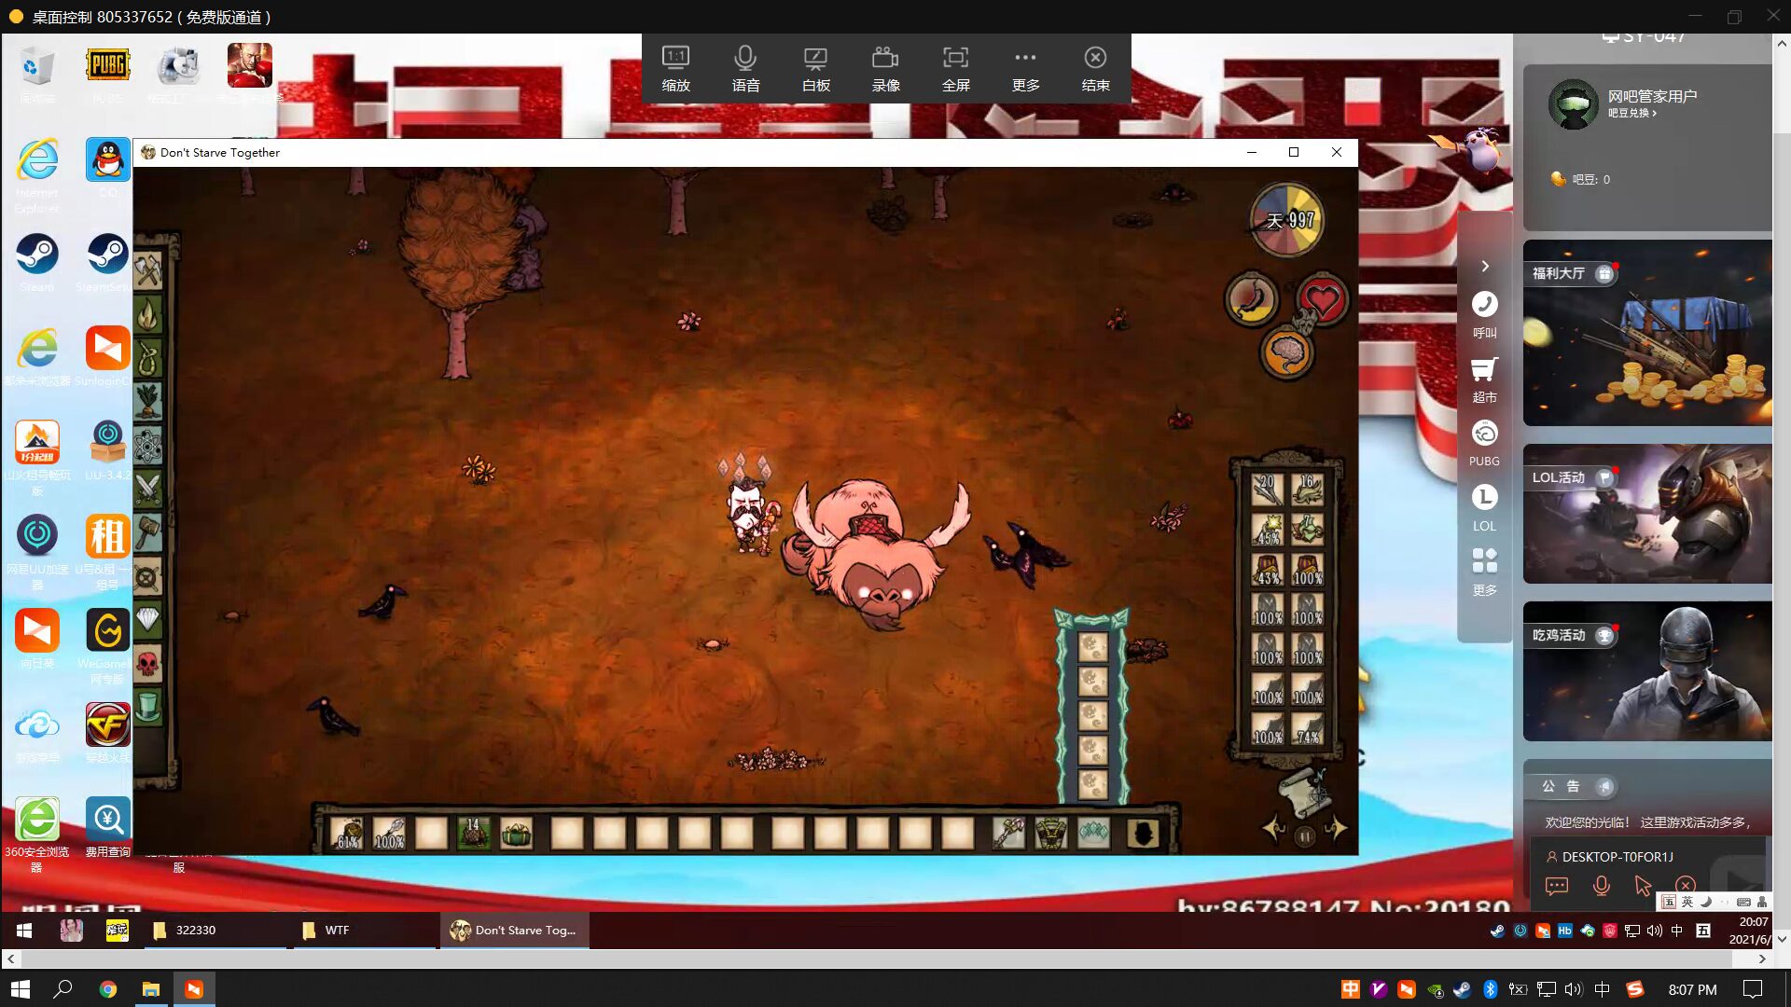Click the horizontal scrollbar left arrow

[10, 959]
